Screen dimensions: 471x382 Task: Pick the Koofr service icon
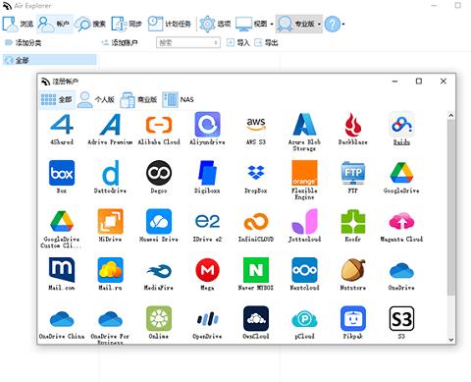352,226
